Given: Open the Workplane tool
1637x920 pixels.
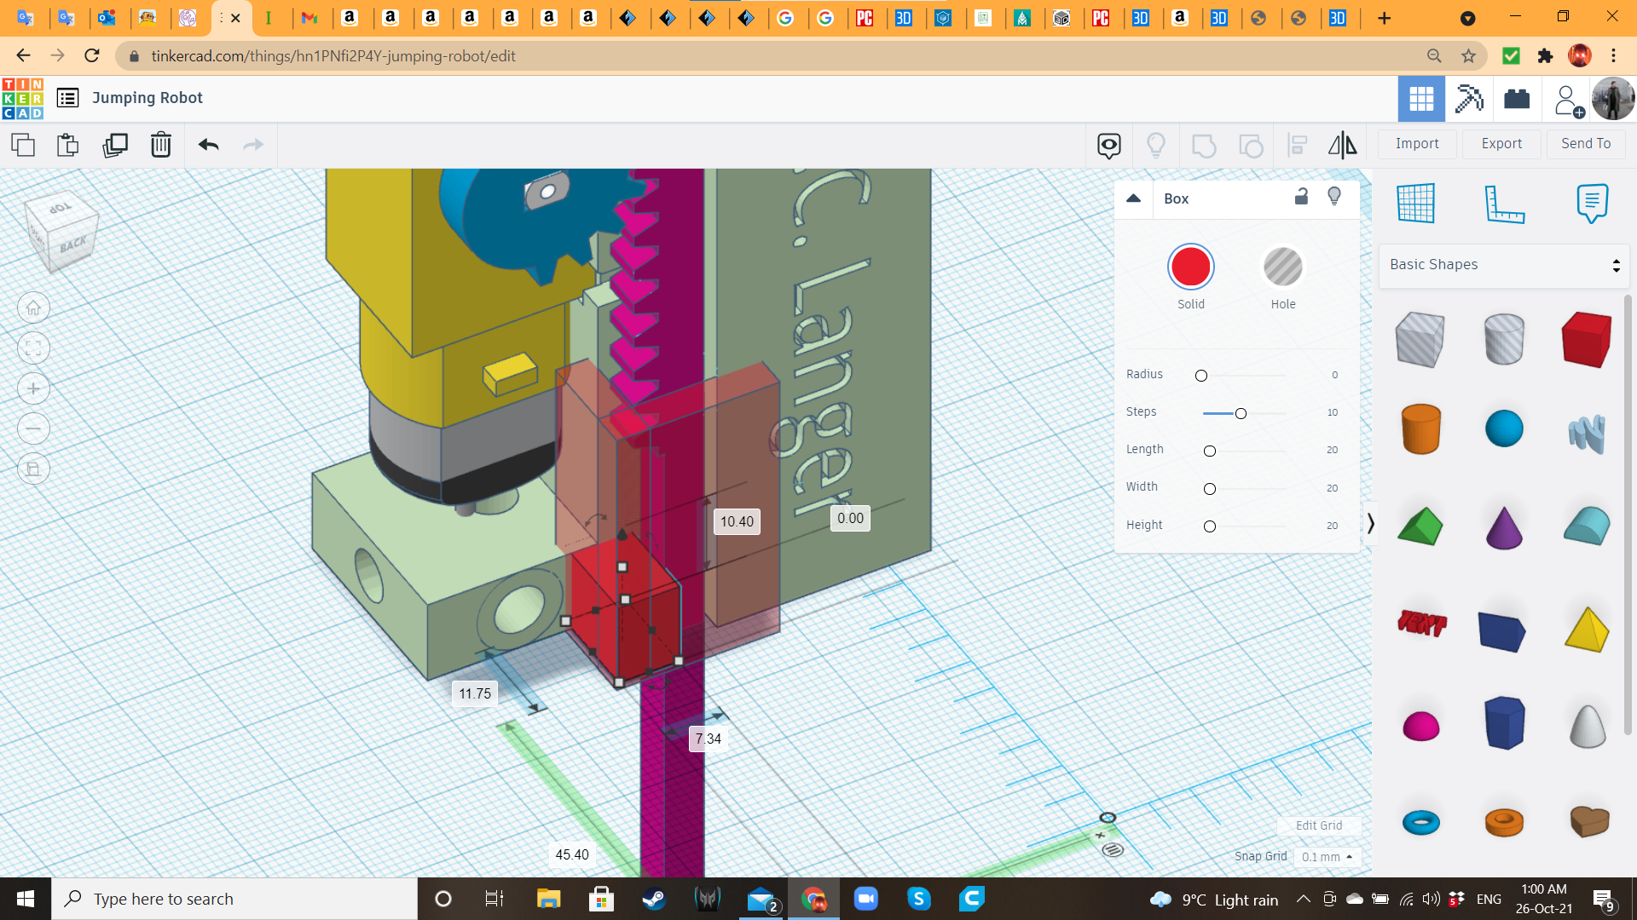Looking at the screenshot, I should pyautogui.click(x=1415, y=204).
